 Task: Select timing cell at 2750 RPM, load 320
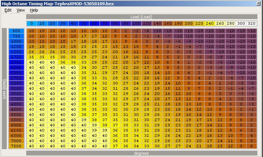coord(252,78)
